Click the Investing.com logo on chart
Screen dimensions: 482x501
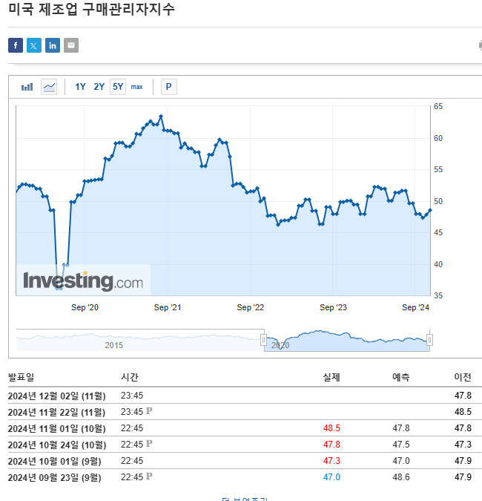point(83,281)
